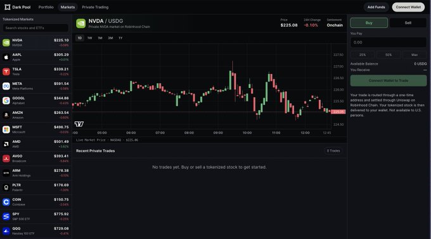Click the Apple logo icon in the sidebar

click(x=6, y=57)
